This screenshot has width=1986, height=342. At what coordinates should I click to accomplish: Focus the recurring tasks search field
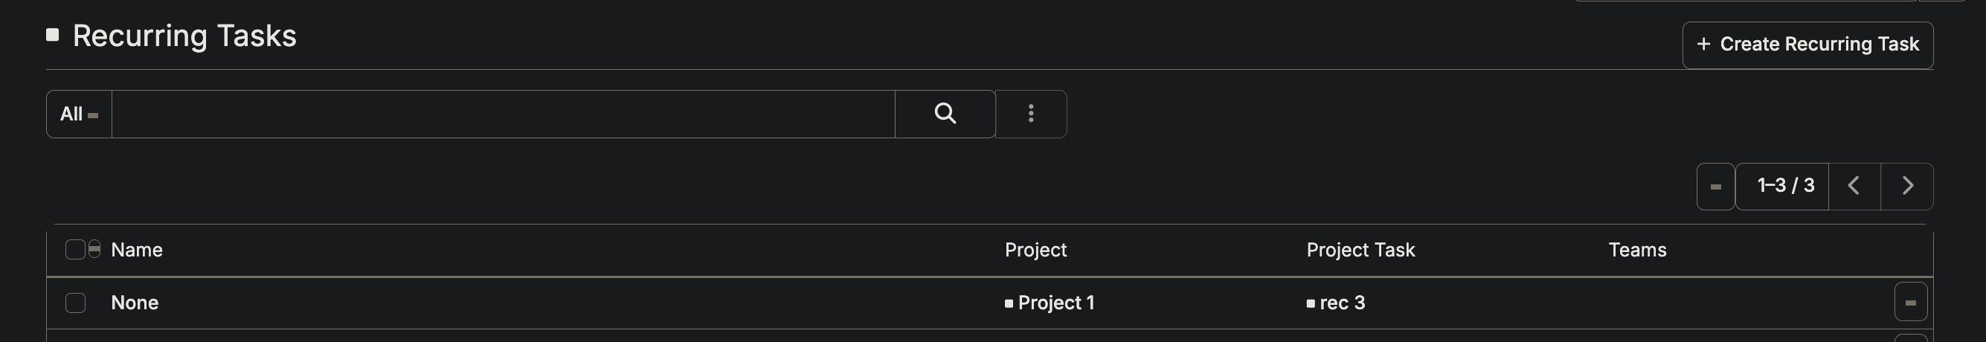pos(503,114)
